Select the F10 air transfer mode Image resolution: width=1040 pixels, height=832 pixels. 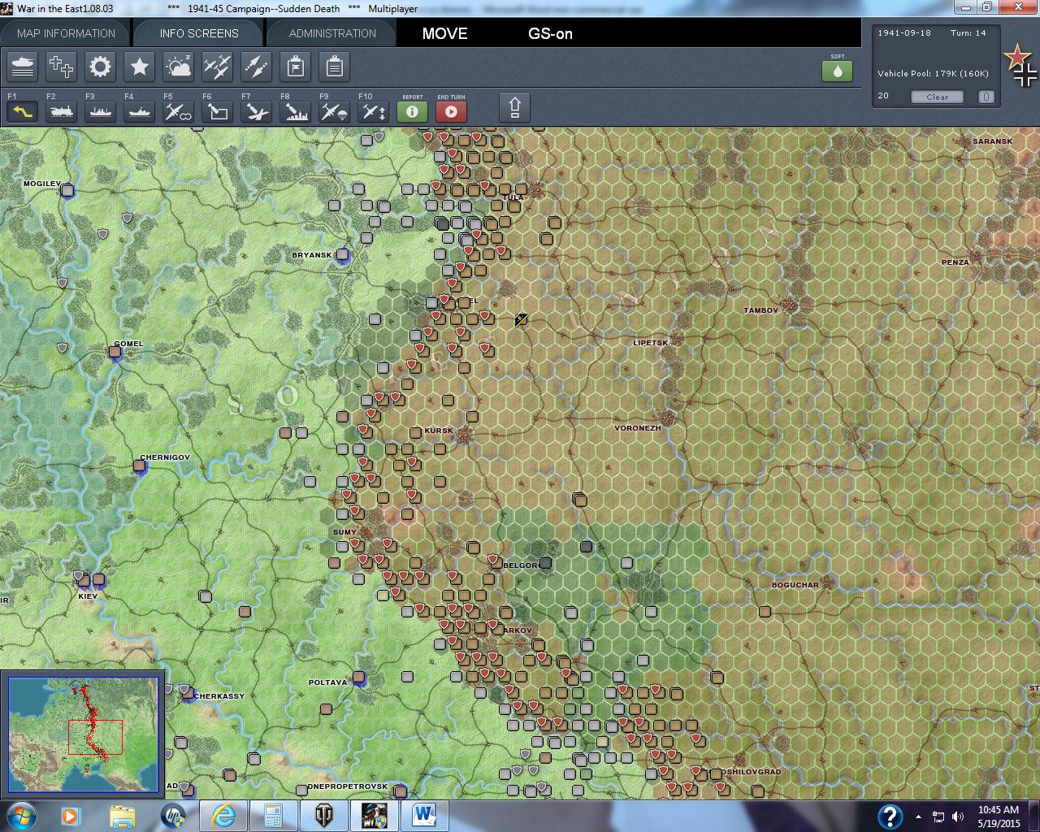(x=374, y=111)
